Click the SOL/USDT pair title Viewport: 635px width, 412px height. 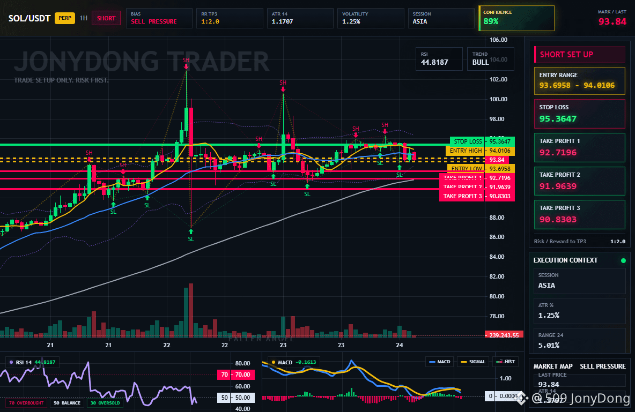point(29,18)
